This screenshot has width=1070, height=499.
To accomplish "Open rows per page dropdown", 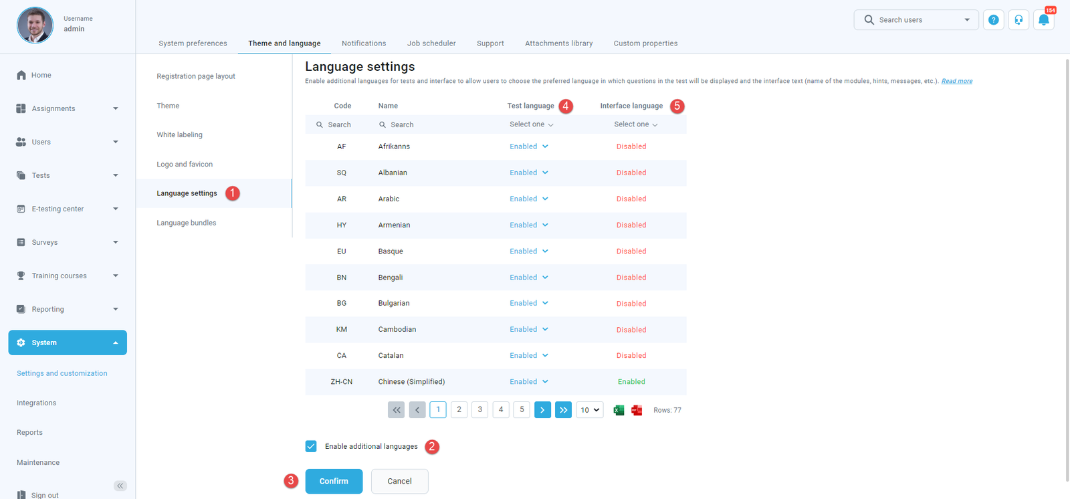I will pyautogui.click(x=589, y=410).
